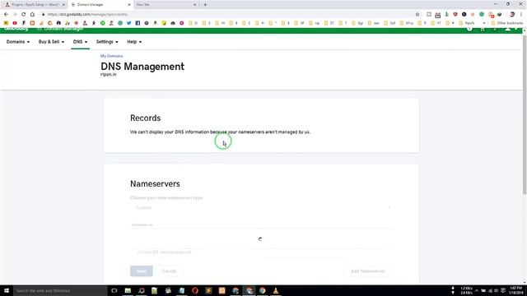Click the first Nameserver input field
The width and height of the screenshot is (527, 296).
(261, 224)
